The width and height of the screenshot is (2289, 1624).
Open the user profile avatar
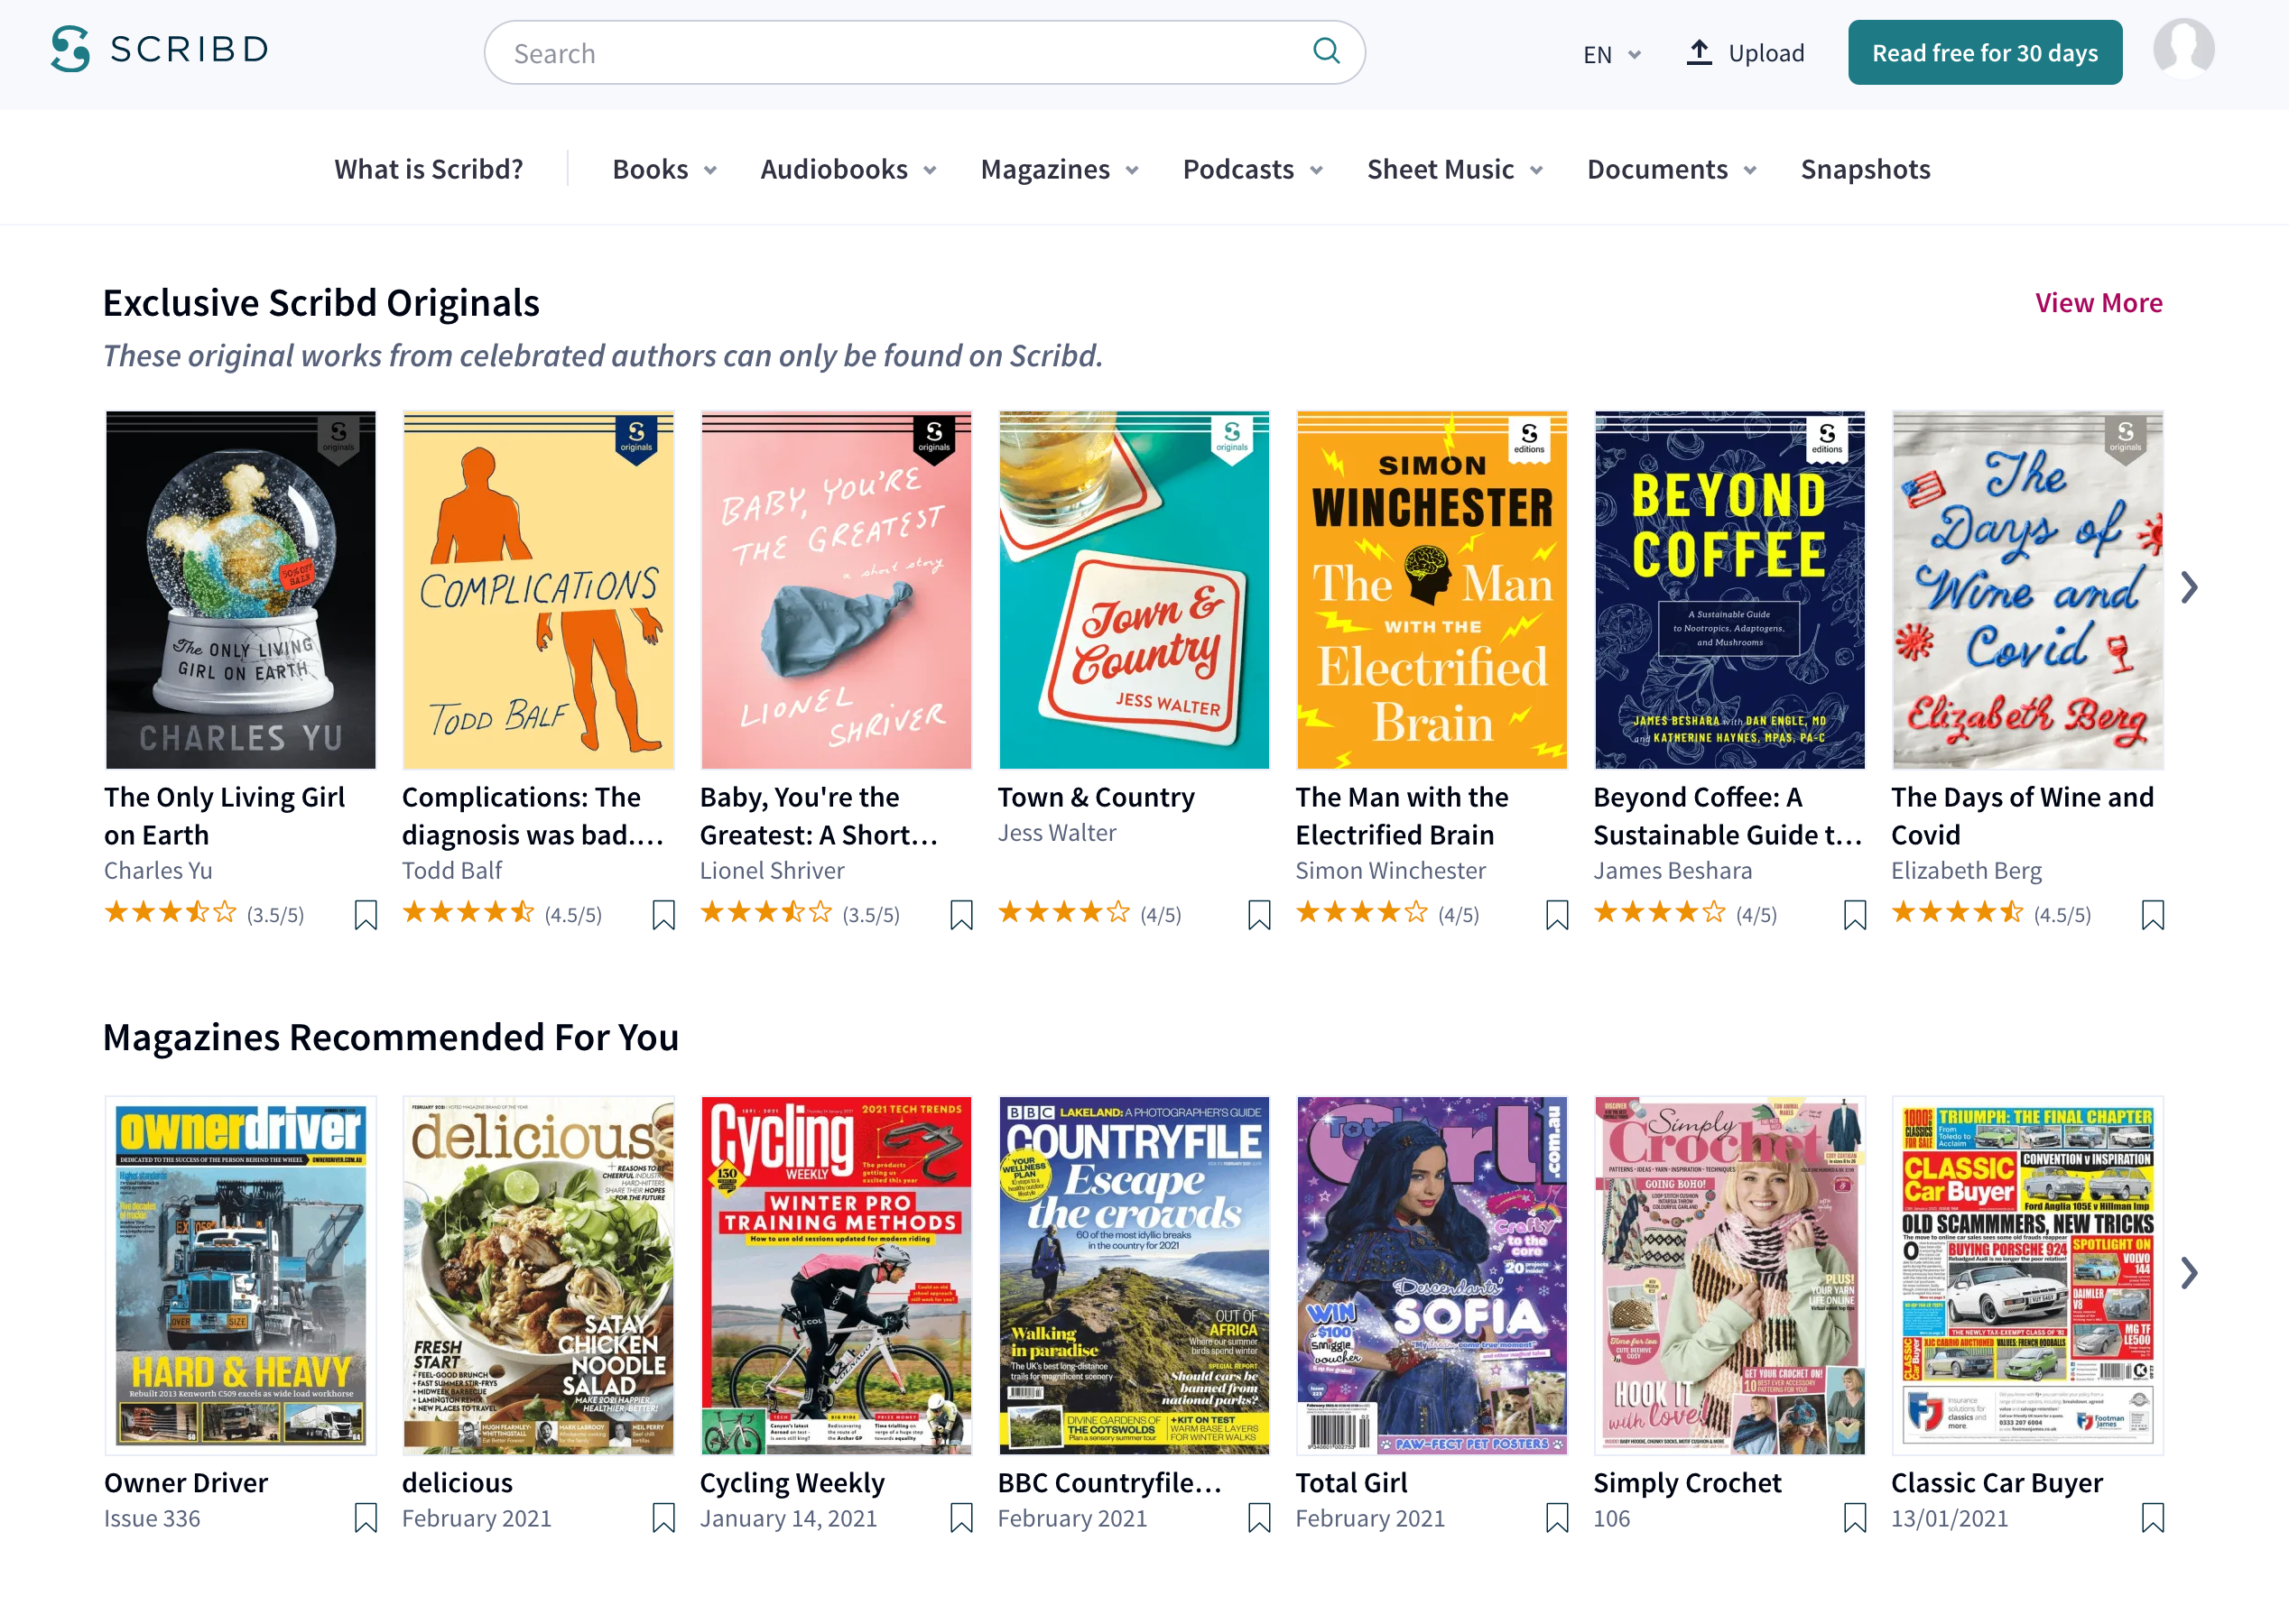click(2183, 50)
